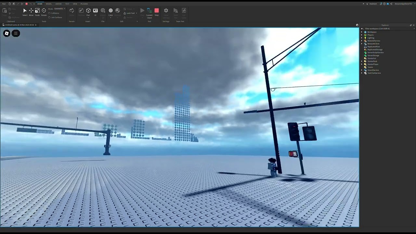Click the Color circle icon
Viewport: 416px width, 234px height.
click(110, 10)
